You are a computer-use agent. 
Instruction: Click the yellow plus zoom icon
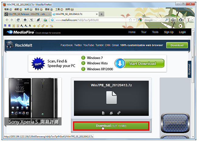pyautogui.click(x=34, y=26)
